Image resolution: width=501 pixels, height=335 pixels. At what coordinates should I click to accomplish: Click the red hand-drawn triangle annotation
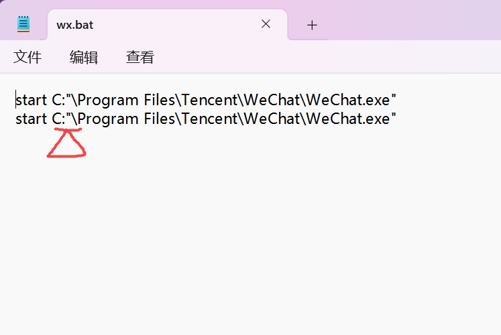click(66, 143)
